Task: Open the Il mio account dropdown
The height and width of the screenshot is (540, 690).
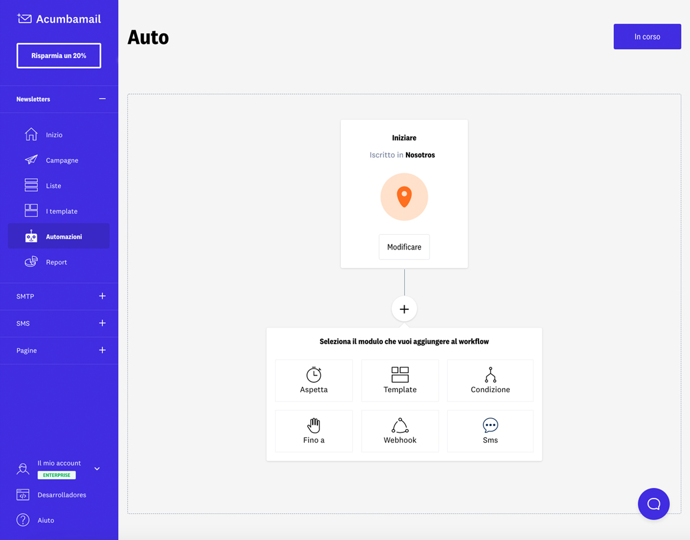Action: pyautogui.click(x=96, y=468)
